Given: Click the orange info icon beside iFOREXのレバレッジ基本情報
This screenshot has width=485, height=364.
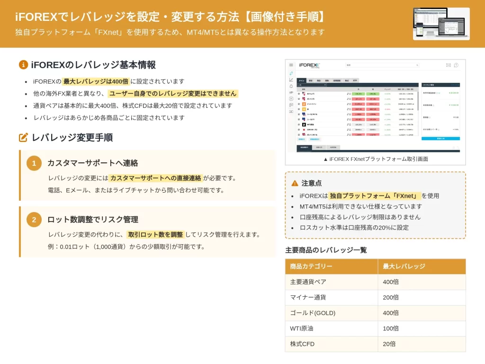Looking at the screenshot, I should [23, 64].
